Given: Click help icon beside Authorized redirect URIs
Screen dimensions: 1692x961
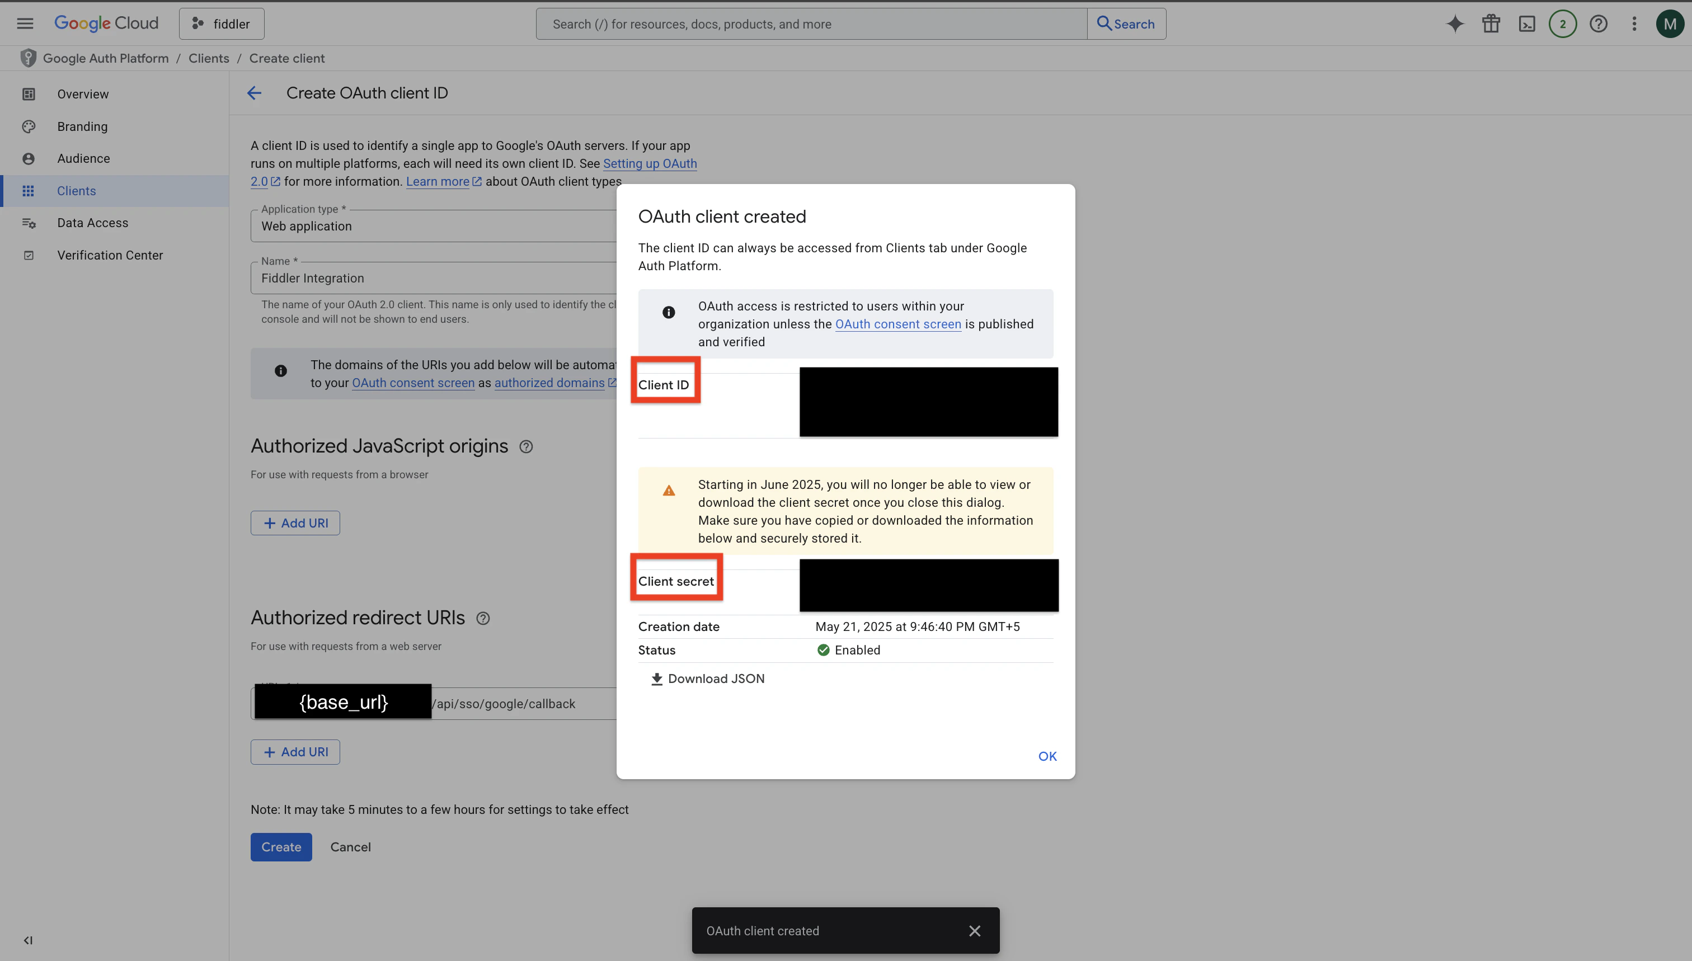Looking at the screenshot, I should [483, 619].
